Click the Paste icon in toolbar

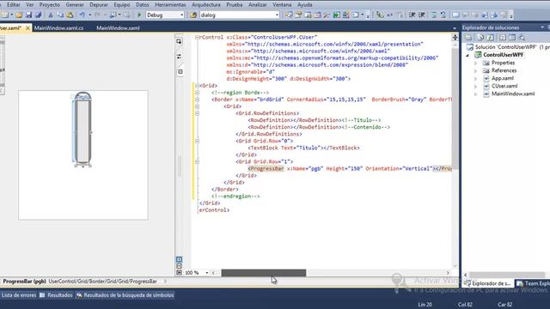70,15
